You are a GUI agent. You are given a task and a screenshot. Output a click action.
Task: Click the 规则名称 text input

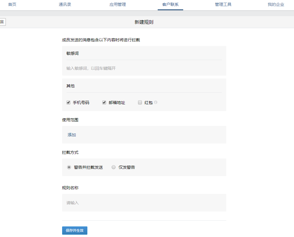point(144,203)
